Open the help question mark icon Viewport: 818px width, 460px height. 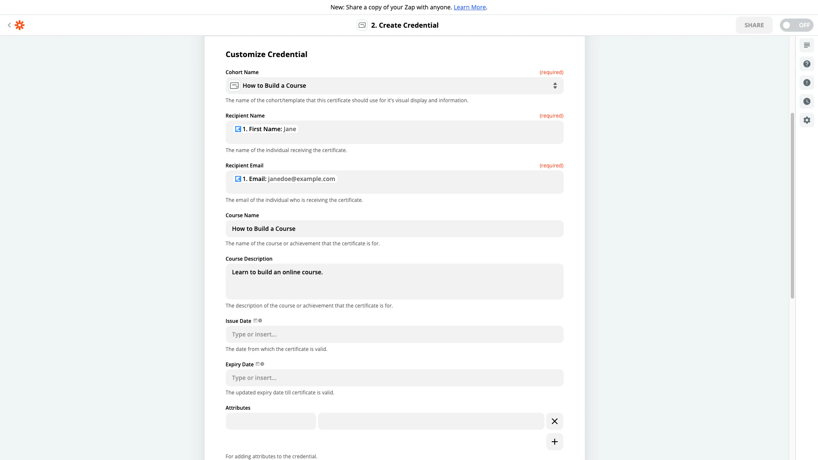click(x=806, y=64)
